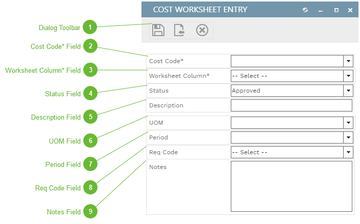Maximize the Cost Worksheet Entry dialog

point(337,10)
